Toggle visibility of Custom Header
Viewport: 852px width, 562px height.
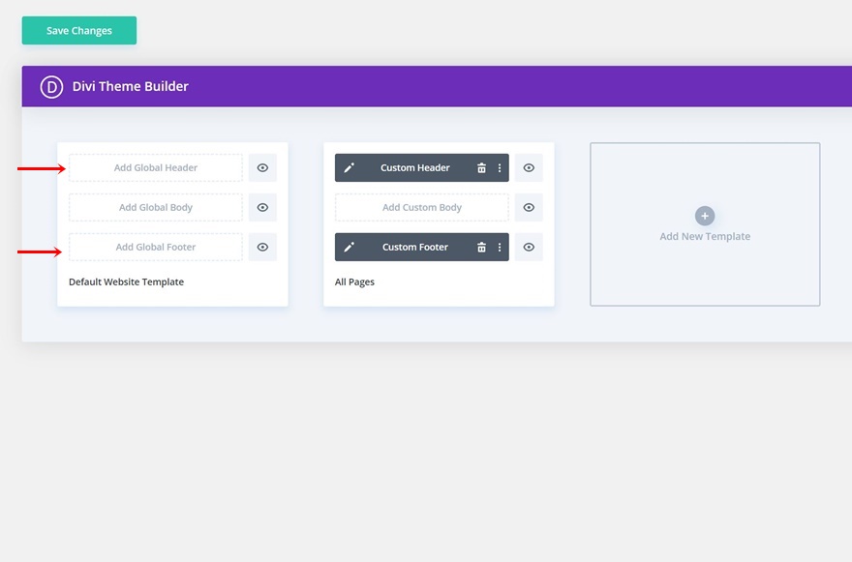[x=529, y=167]
